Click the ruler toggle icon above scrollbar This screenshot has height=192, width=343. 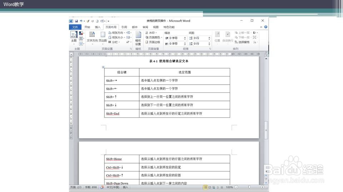[266, 54]
